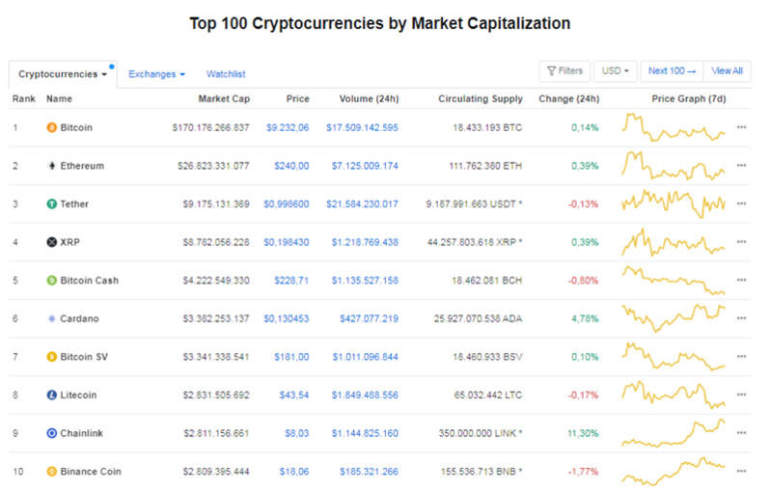Screen dimensions: 770x490
Task: Switch to the Watchlist tab
Action: (x=226, y=74)
